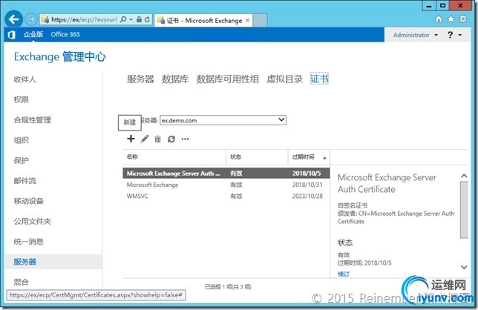Click expiry date 2023/10/28 cell
Viewport: 478px width, 310px height.
click(x=307, y=196)
